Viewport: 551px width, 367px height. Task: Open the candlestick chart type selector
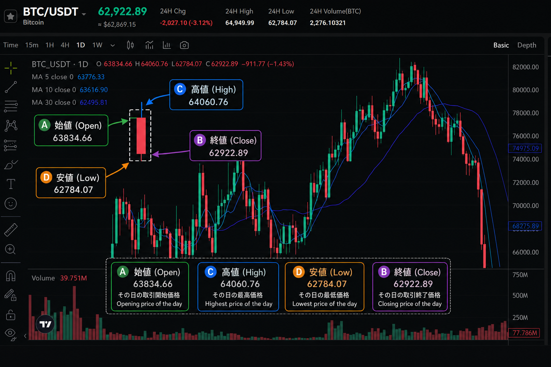[x=130, y=45]
